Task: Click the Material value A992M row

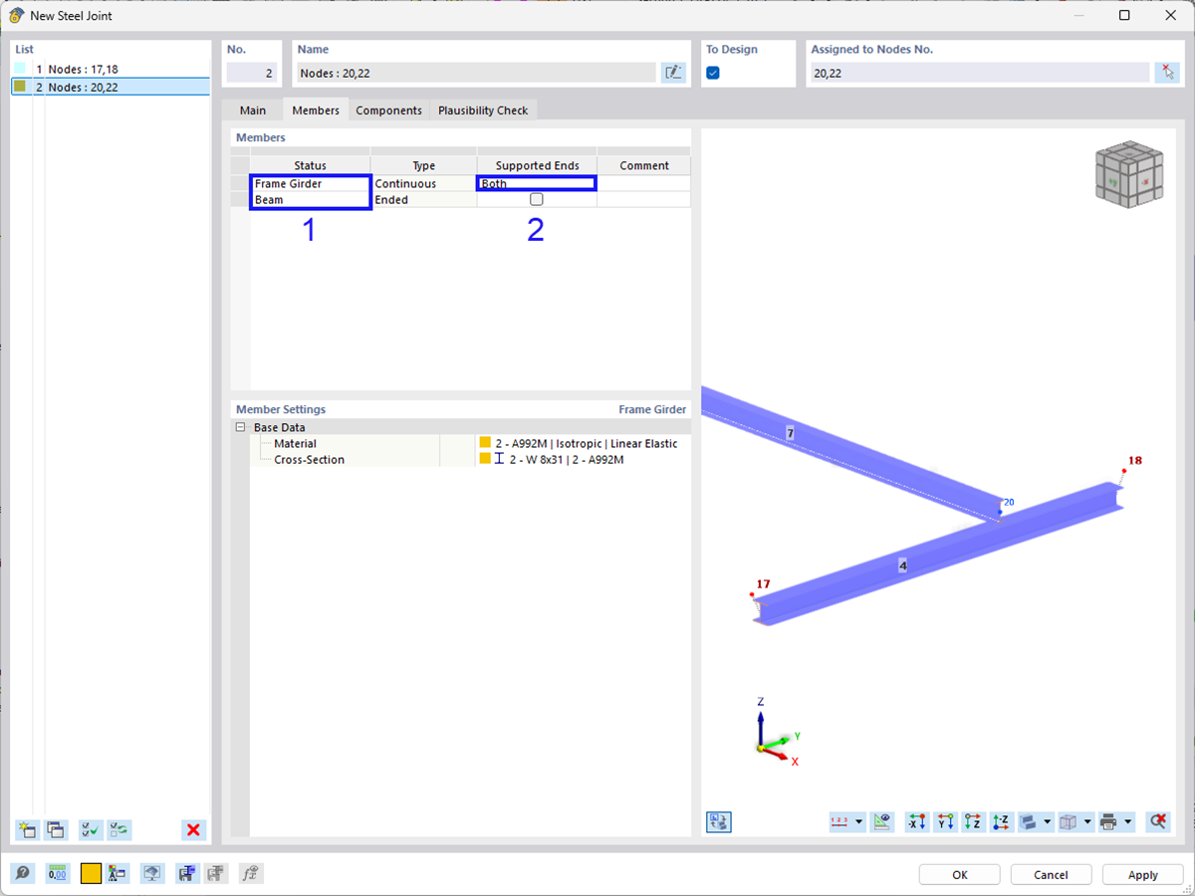Action: point(586,443)
